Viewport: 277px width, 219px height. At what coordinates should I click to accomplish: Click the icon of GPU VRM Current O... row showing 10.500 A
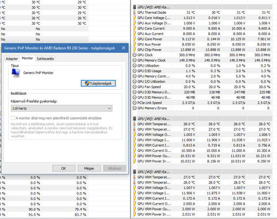tap(134, 151)
